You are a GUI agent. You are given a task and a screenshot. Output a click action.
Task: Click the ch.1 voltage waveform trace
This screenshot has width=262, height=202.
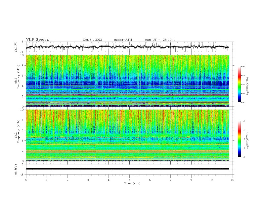tap(127, 47)
